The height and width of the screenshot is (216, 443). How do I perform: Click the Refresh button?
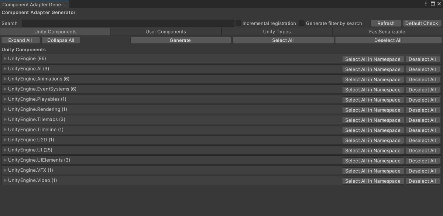click(x=386, y=23)
